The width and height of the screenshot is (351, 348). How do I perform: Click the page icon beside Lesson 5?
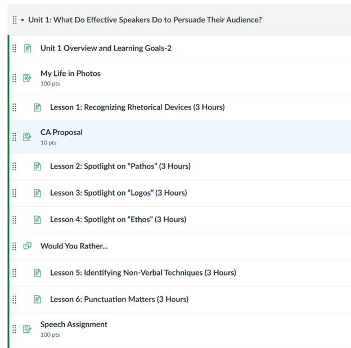pos(37,273)
